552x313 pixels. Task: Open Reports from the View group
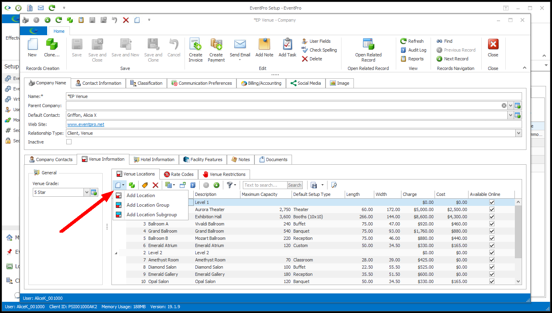click(x=412, y=59)
